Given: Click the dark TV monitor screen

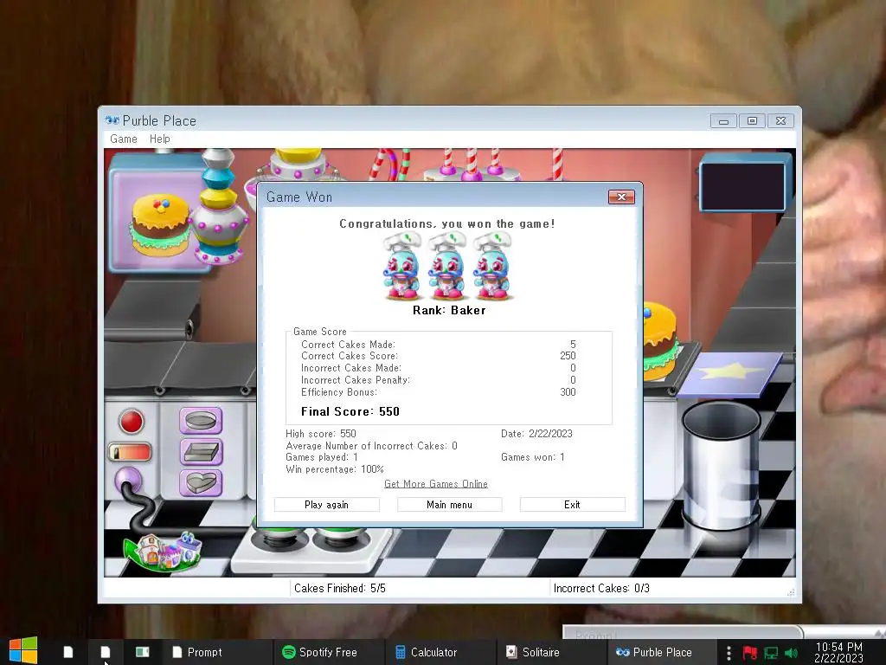Looking at the screenshot, I should point(743,186).
